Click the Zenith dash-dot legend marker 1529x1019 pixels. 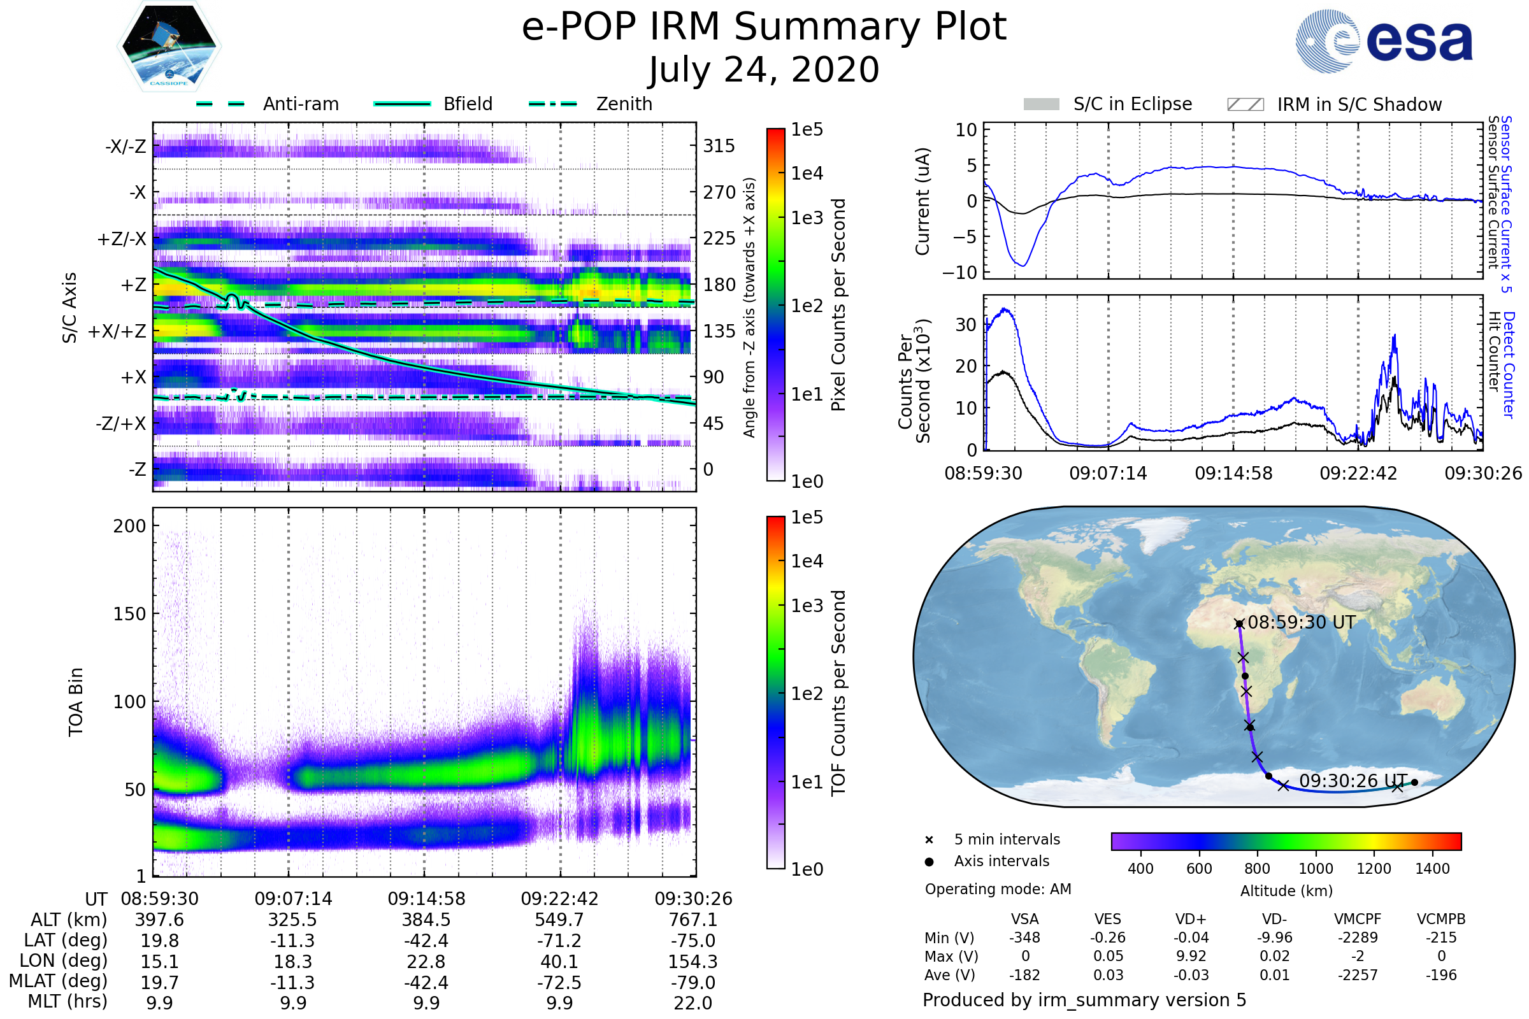pyautogui.click(x=553, y=104)
